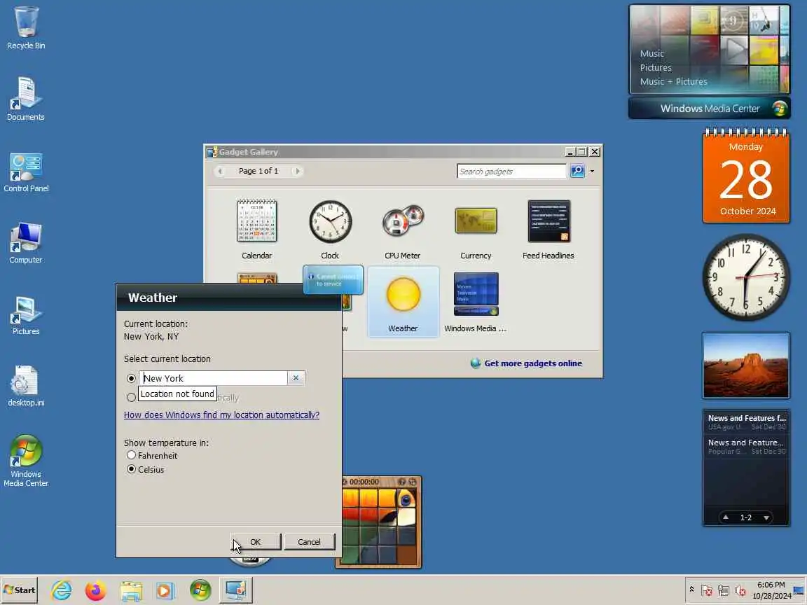This screenshot has height=605, width=807.
Task: Click the Monday 28 calendar gadget
Action: 746,176
